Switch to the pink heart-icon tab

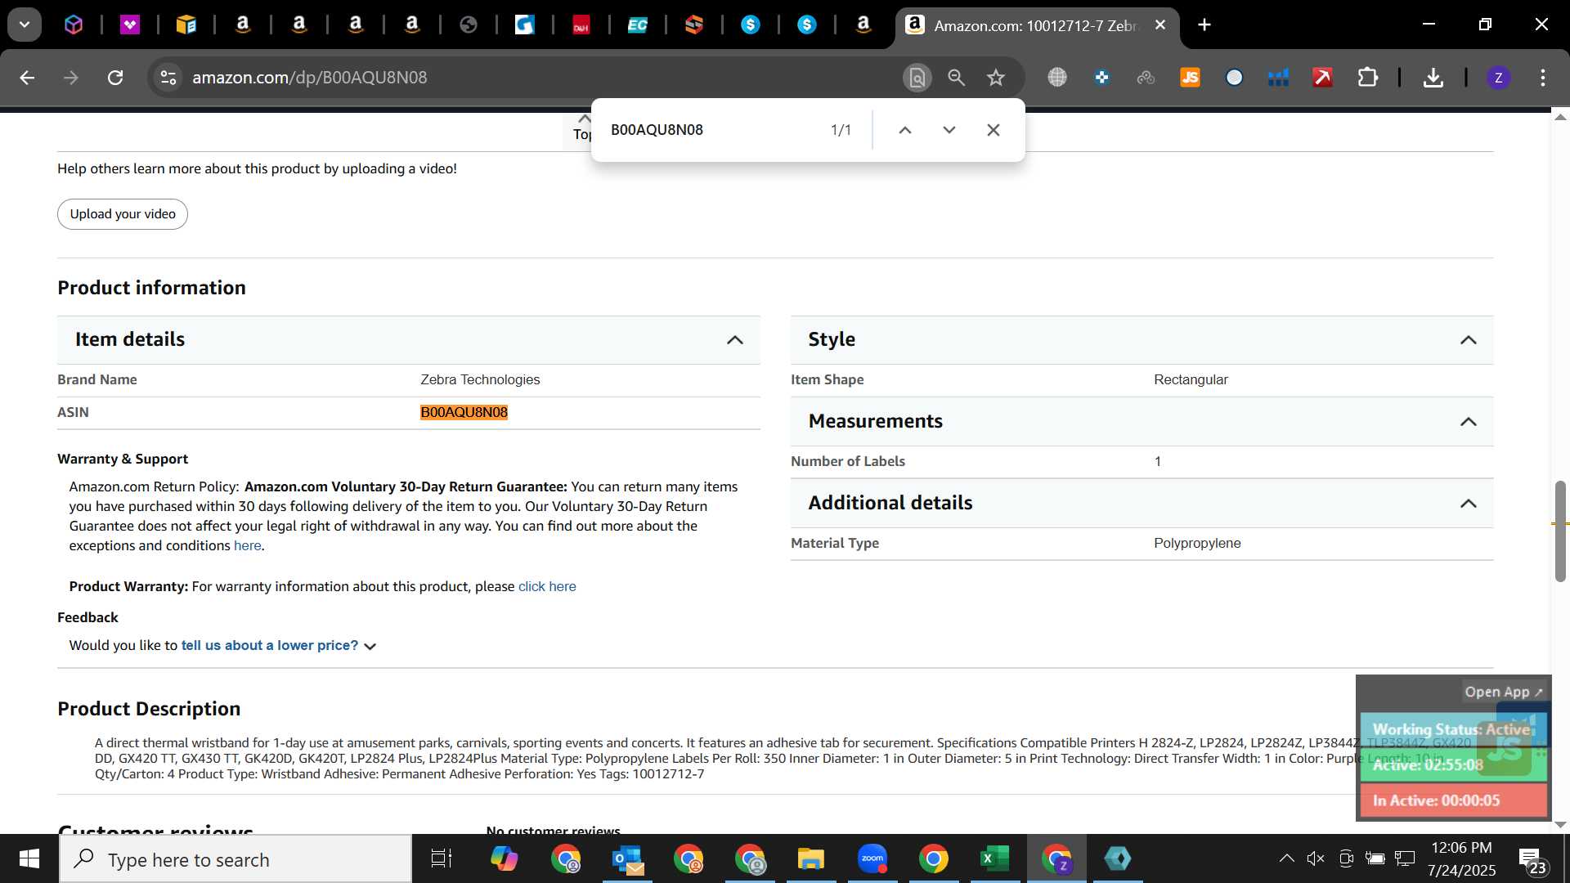(x=130, y=25)
